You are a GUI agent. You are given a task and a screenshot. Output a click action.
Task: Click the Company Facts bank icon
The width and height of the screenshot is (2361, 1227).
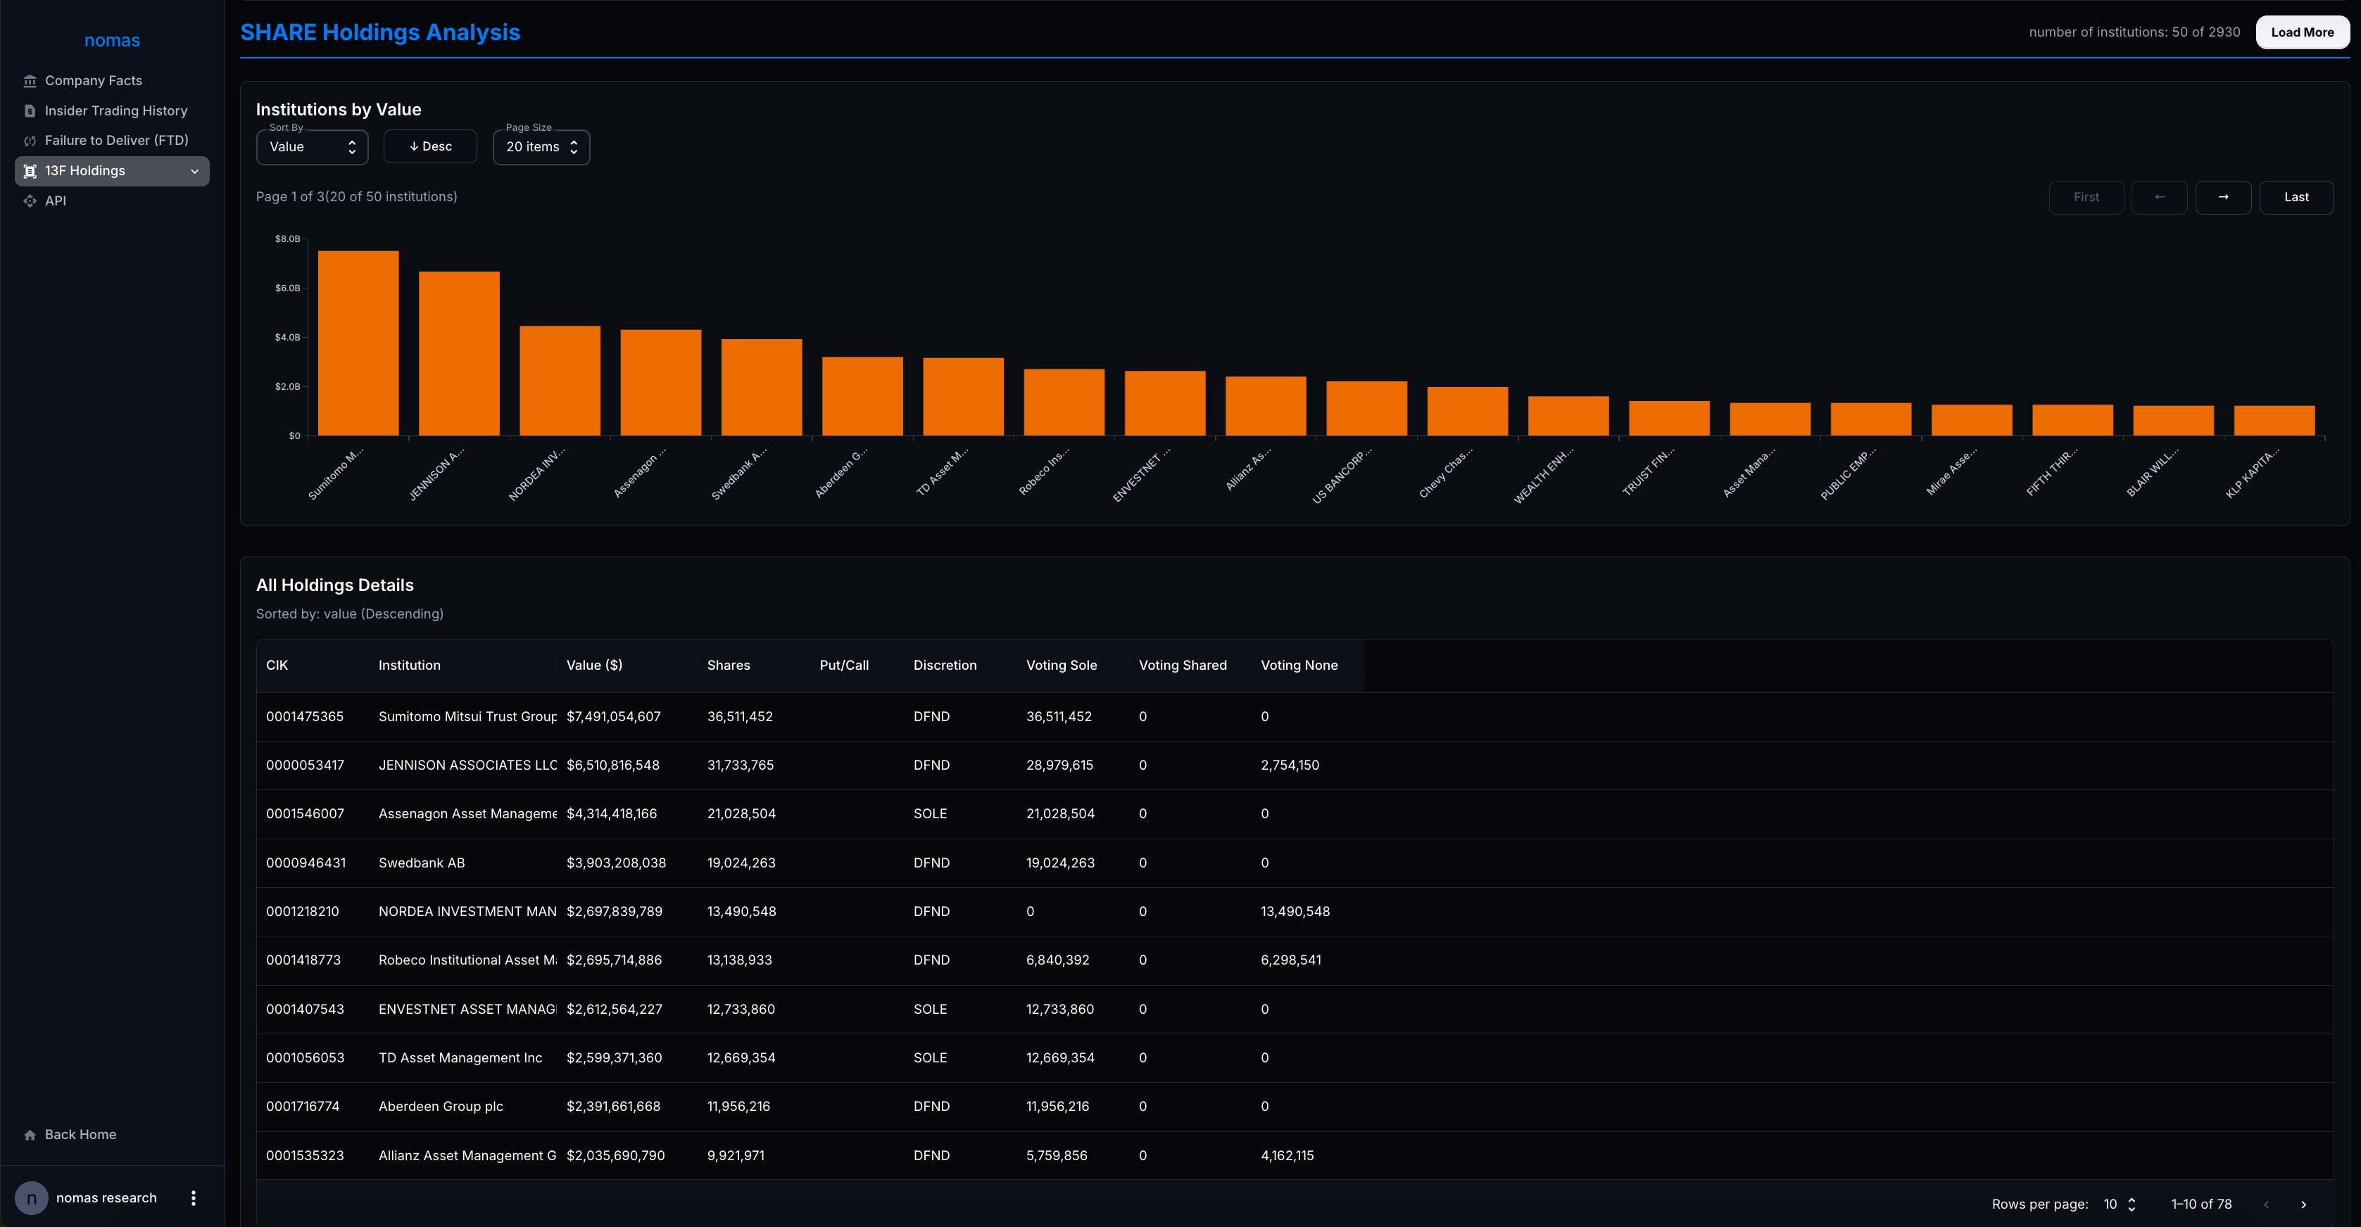point(30,81)
